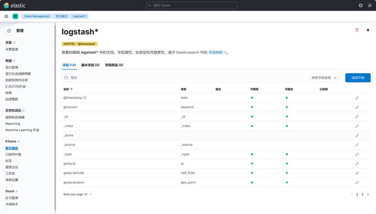The image size is (376, 214).
Task: Edit the @timestamp field
Action: (357, 98)
